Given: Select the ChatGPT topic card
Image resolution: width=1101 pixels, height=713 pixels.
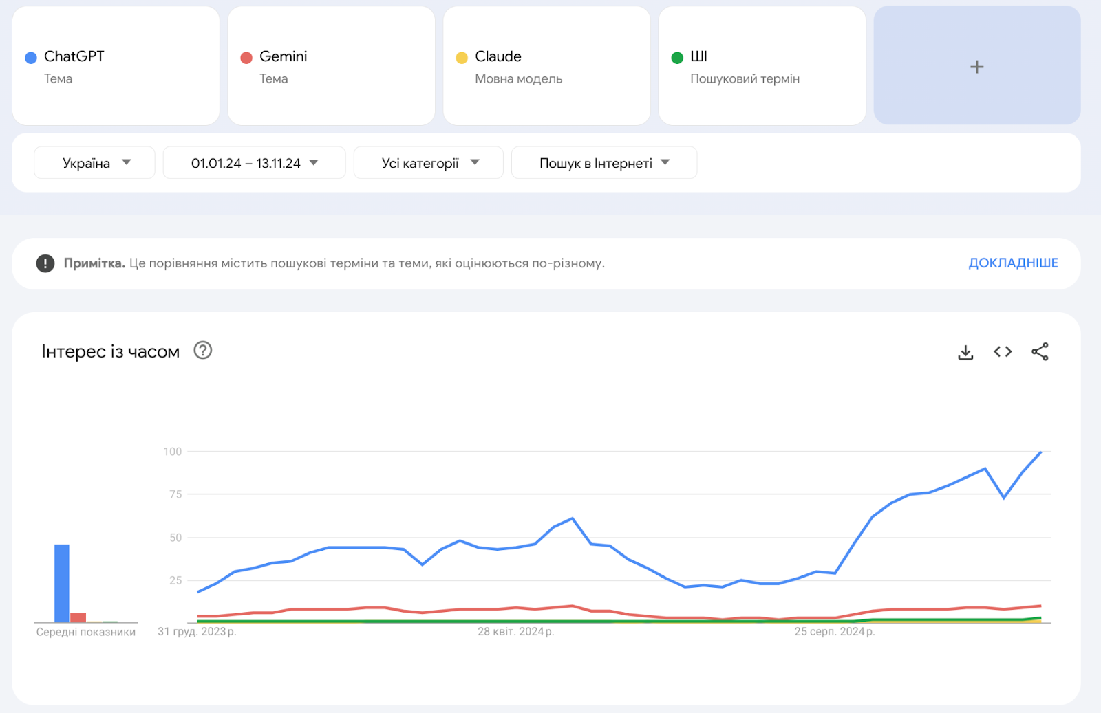Looking at the screenshot, I should pyautogui.click(x=116, y=66).
